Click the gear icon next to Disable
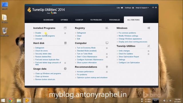 [x=65, y=33]
